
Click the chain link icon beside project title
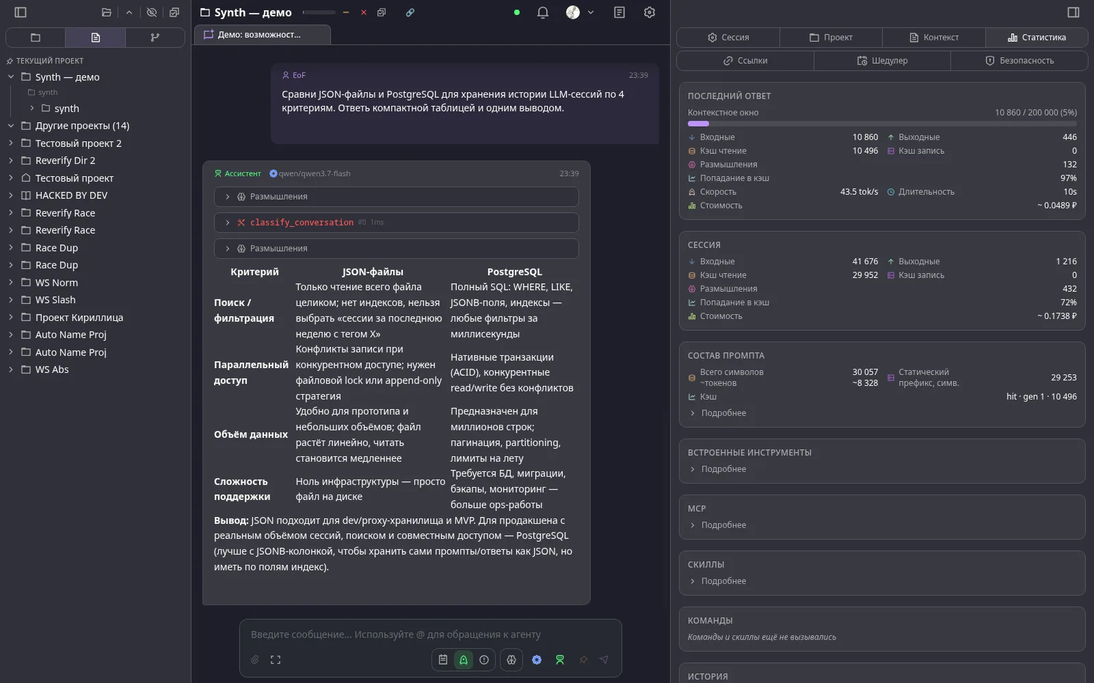pos(410,12)
